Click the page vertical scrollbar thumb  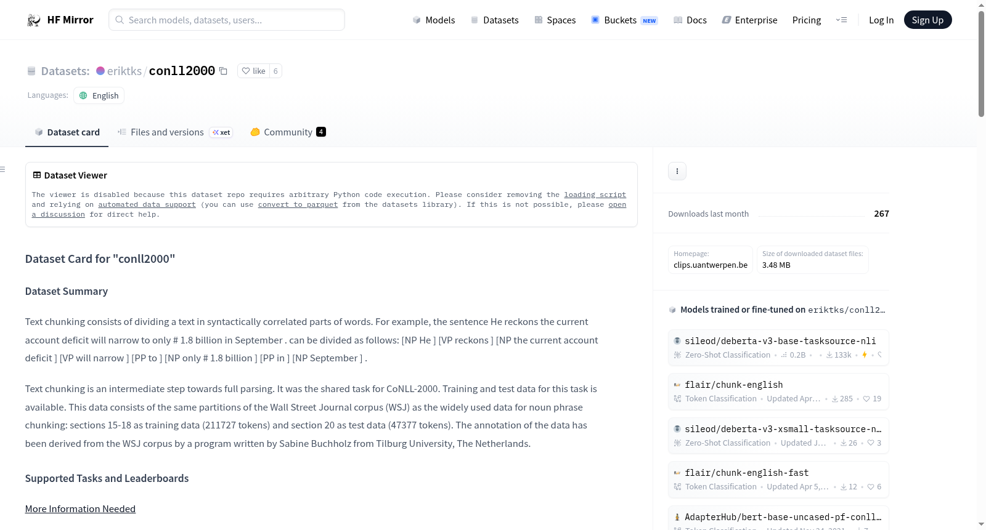981,63
